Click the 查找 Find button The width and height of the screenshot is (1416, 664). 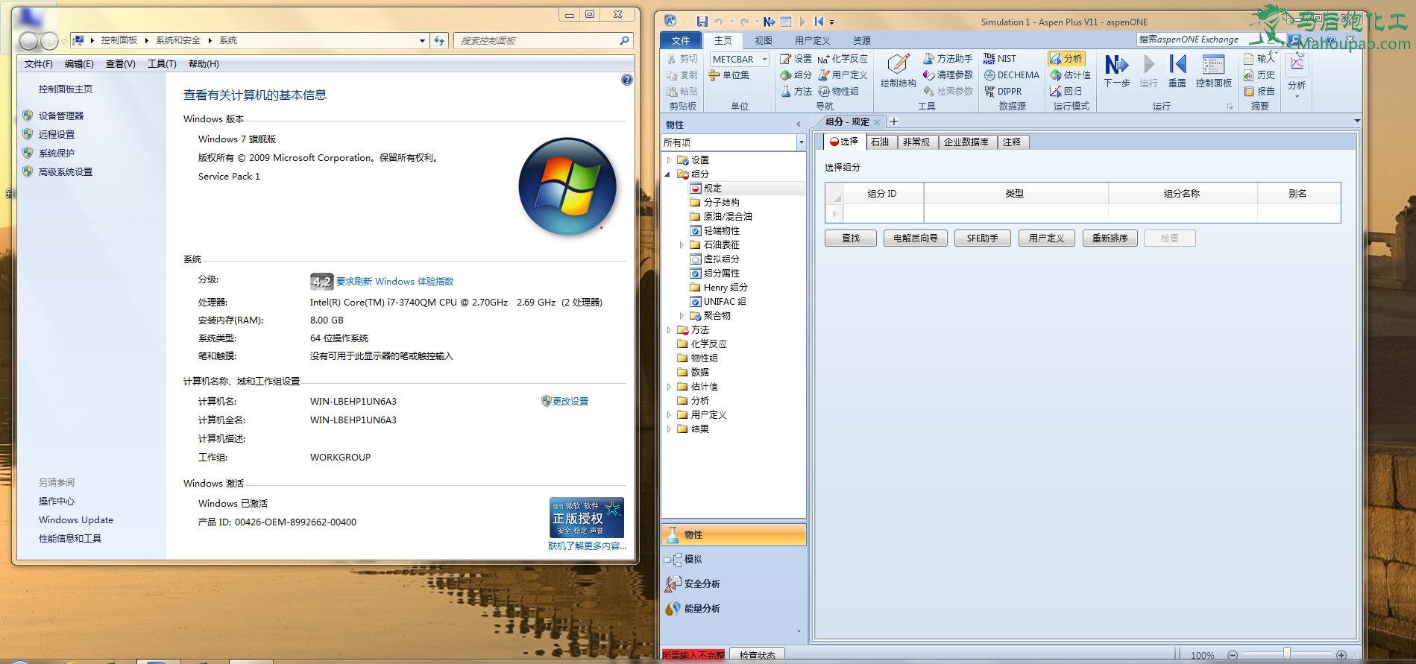[x=851, y=238]
